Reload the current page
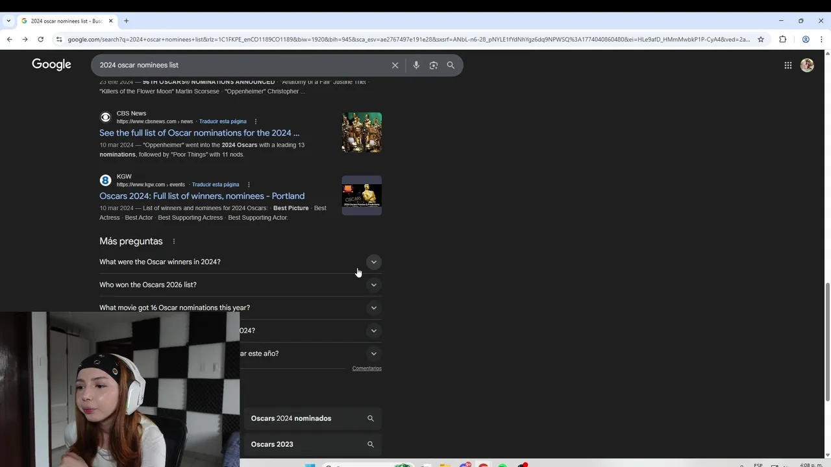The width and height of the screenshot is (831, 467). pos(40,40)
